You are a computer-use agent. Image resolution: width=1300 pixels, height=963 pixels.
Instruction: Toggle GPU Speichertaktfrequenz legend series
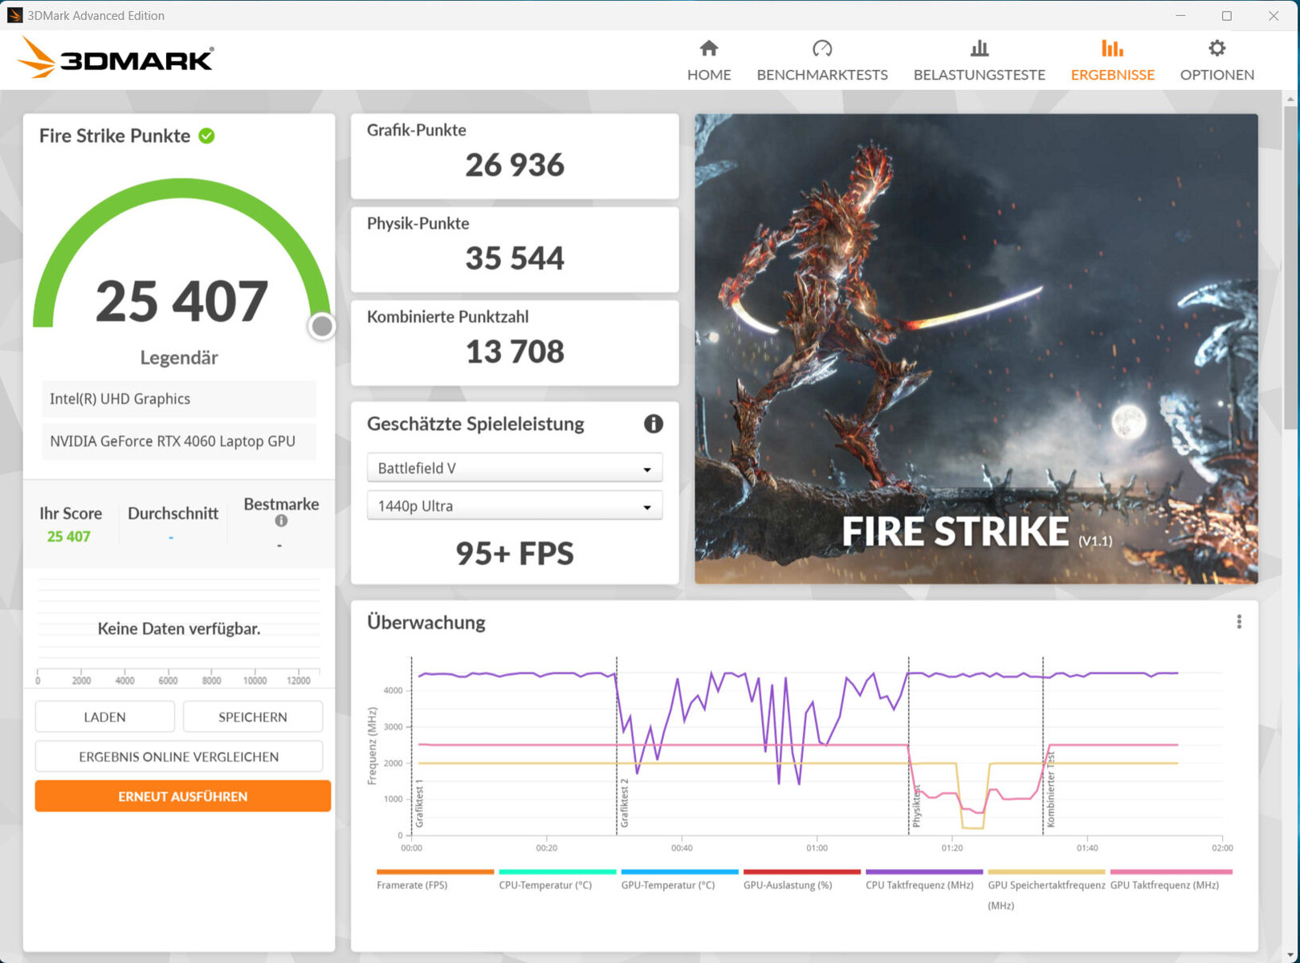click(1046, 889)
